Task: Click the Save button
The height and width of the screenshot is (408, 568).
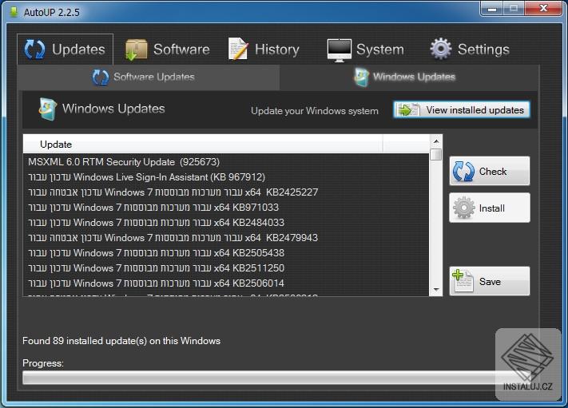Action: point(490,281)
